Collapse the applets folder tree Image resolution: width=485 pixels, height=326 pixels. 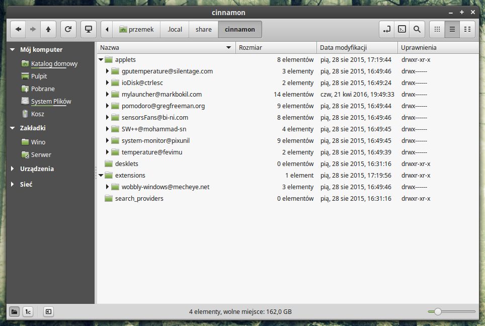101,59
